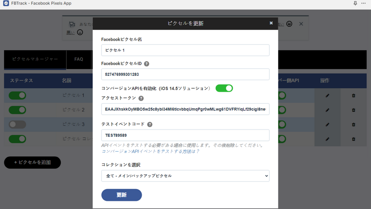Delete the ピクセル 2 row
371x209 pixels.
coord(354,110)
